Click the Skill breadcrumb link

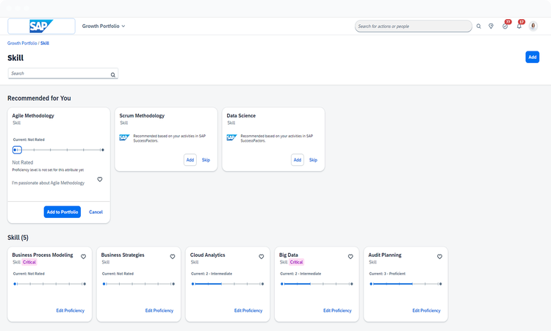45,43
